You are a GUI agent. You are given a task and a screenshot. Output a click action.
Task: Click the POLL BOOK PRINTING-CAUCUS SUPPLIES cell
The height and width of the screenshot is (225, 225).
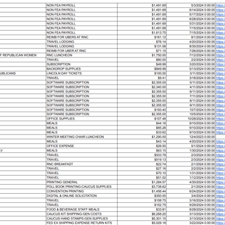82,187
